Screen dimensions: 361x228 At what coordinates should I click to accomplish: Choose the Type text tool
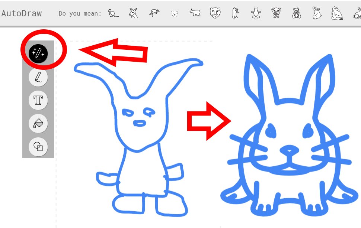(38, 100)
